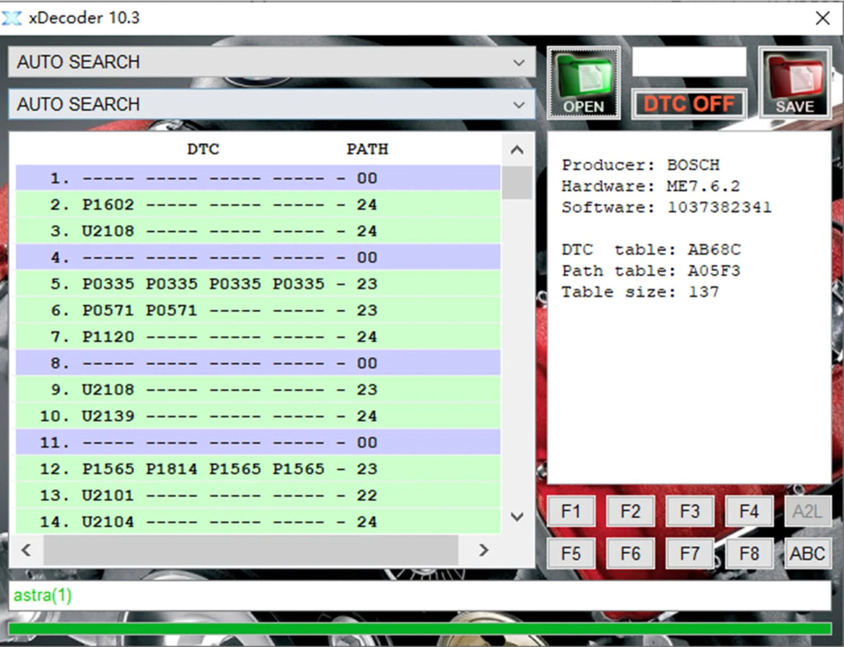Click the horizontal scrollbar right arrow
The width and height of the screenshot is (844, 647).
click(483, 550)
